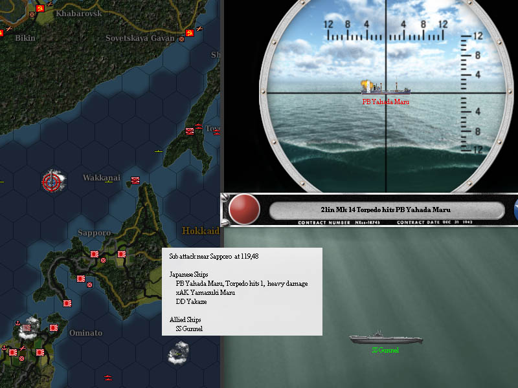Click the red airfield icon at map's bottom-left
518x388 pixels.
[x=22, y=348]
